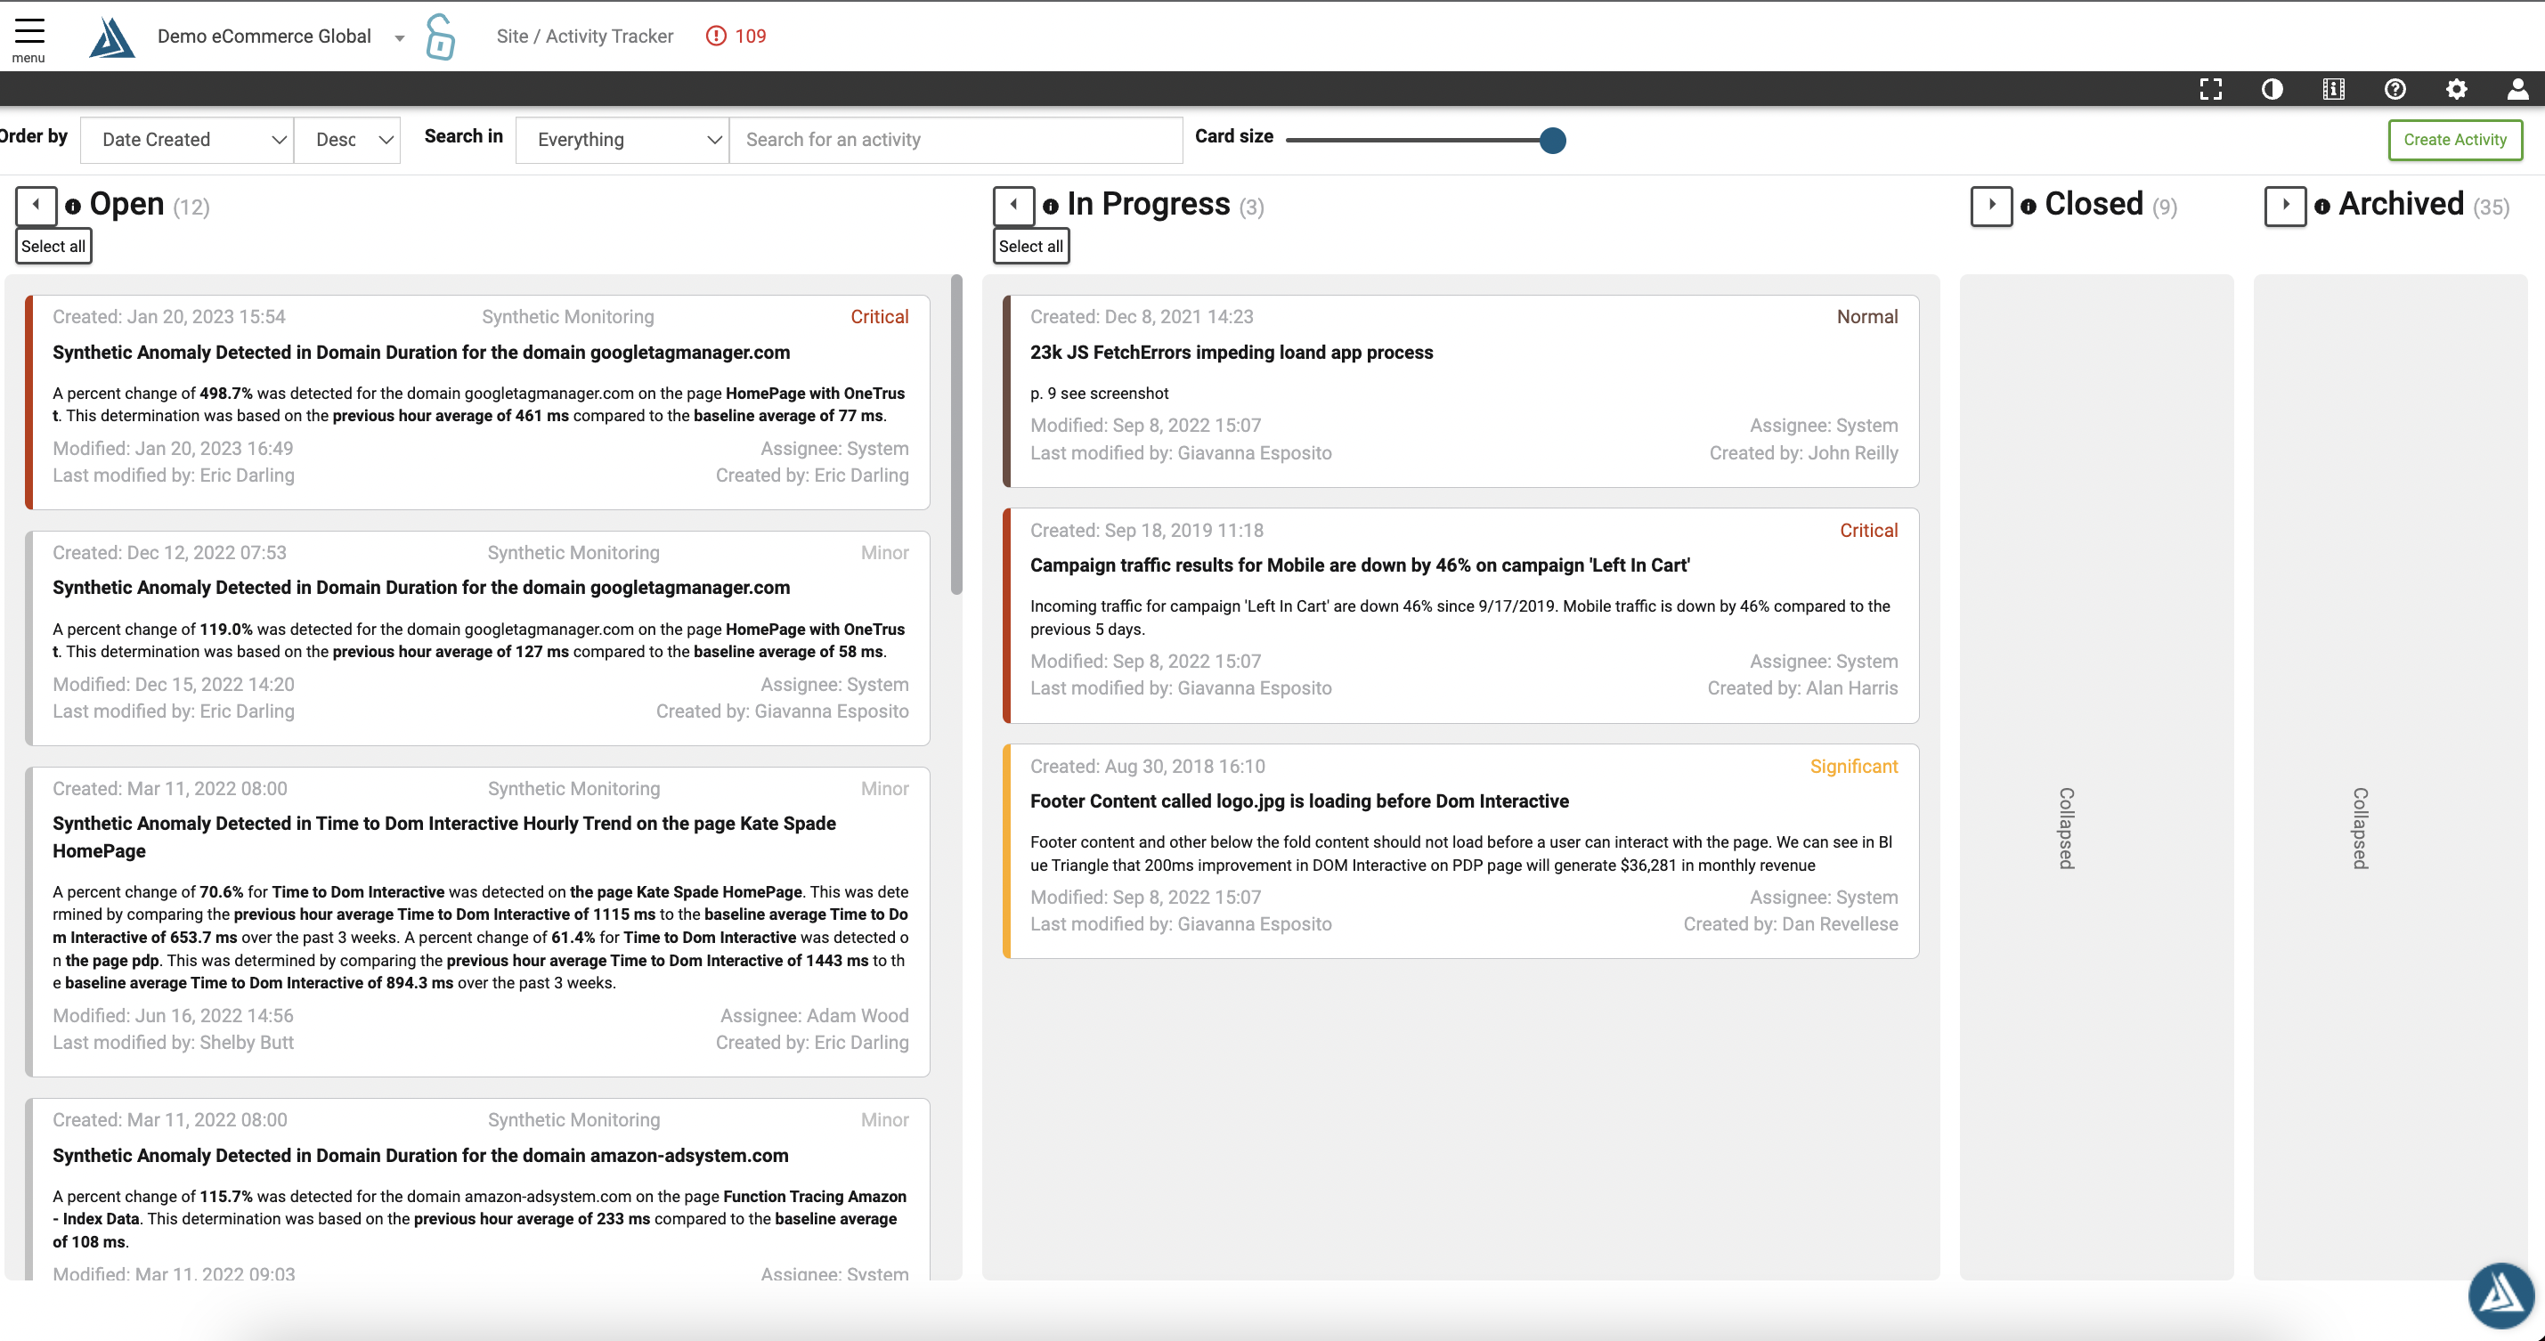Image resolution: width=2545 pixels, height=1341 pixels.
Task: Click Created by: Dan Revellese text
Action: [x=1790, y=924]
